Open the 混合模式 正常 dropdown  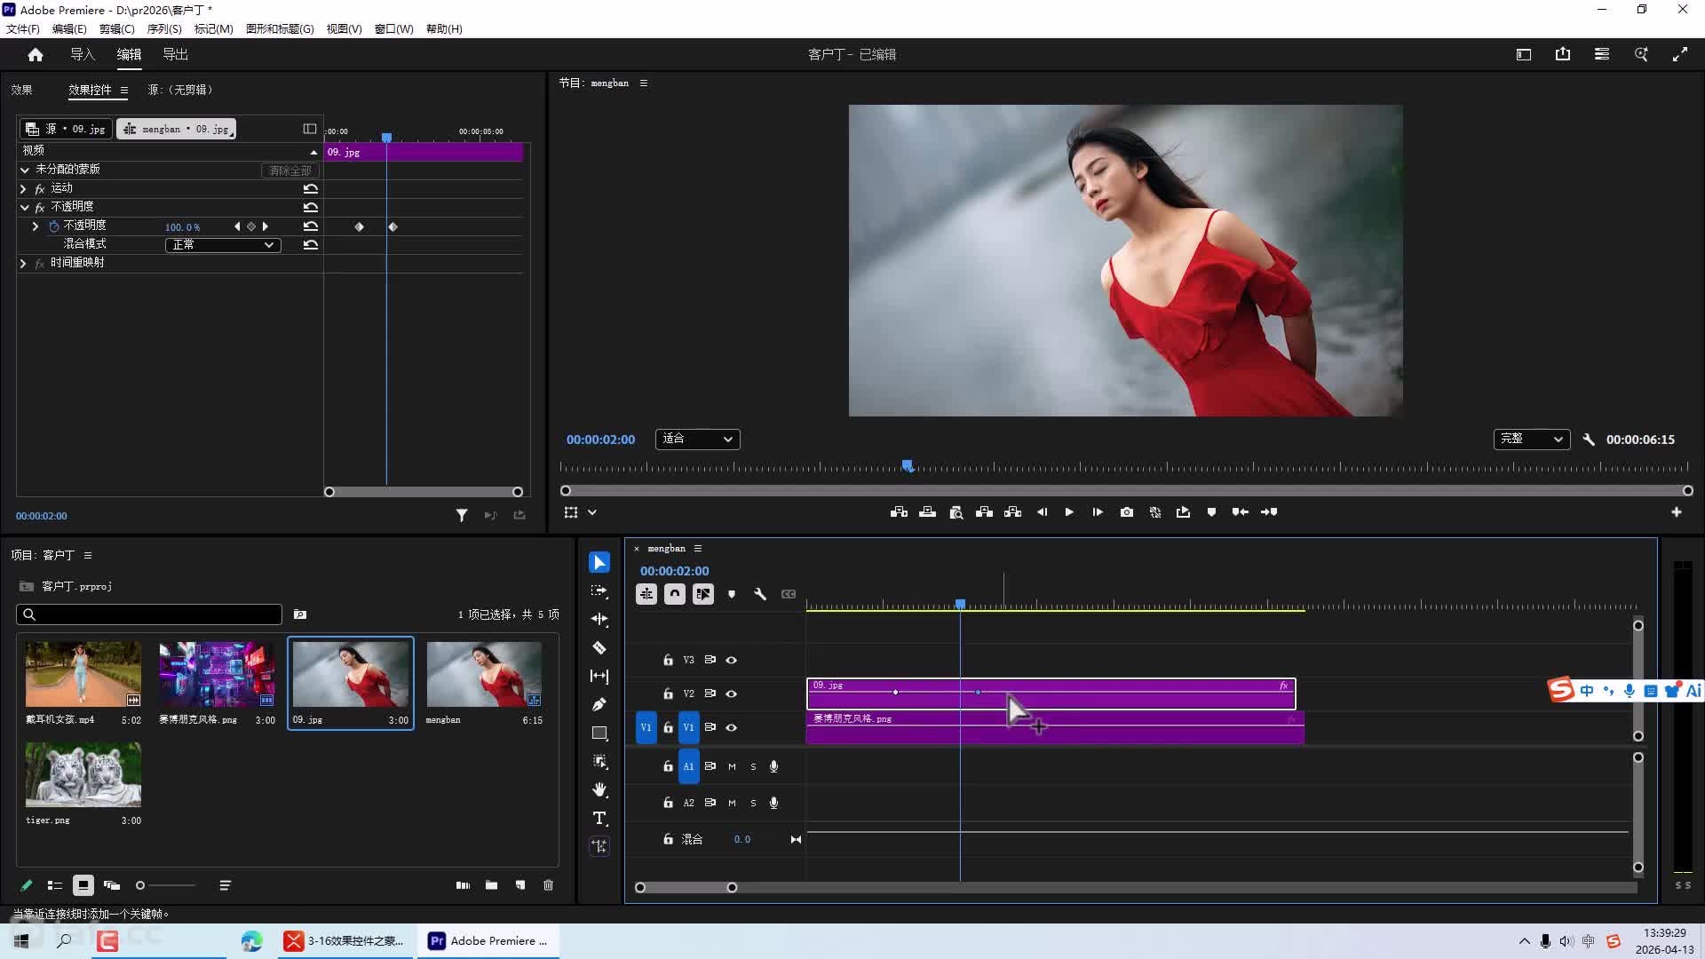click(x=223, y=245)
